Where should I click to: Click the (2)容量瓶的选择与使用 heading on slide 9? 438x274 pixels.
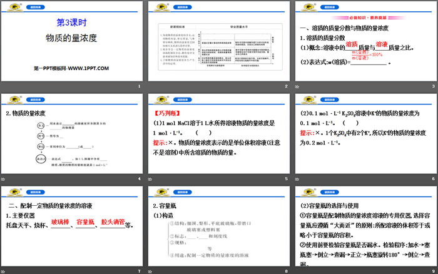pos(329,206)
